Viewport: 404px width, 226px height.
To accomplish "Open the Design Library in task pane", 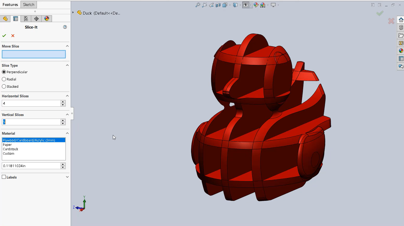I will pyautogui.click(x=401, y=28).
